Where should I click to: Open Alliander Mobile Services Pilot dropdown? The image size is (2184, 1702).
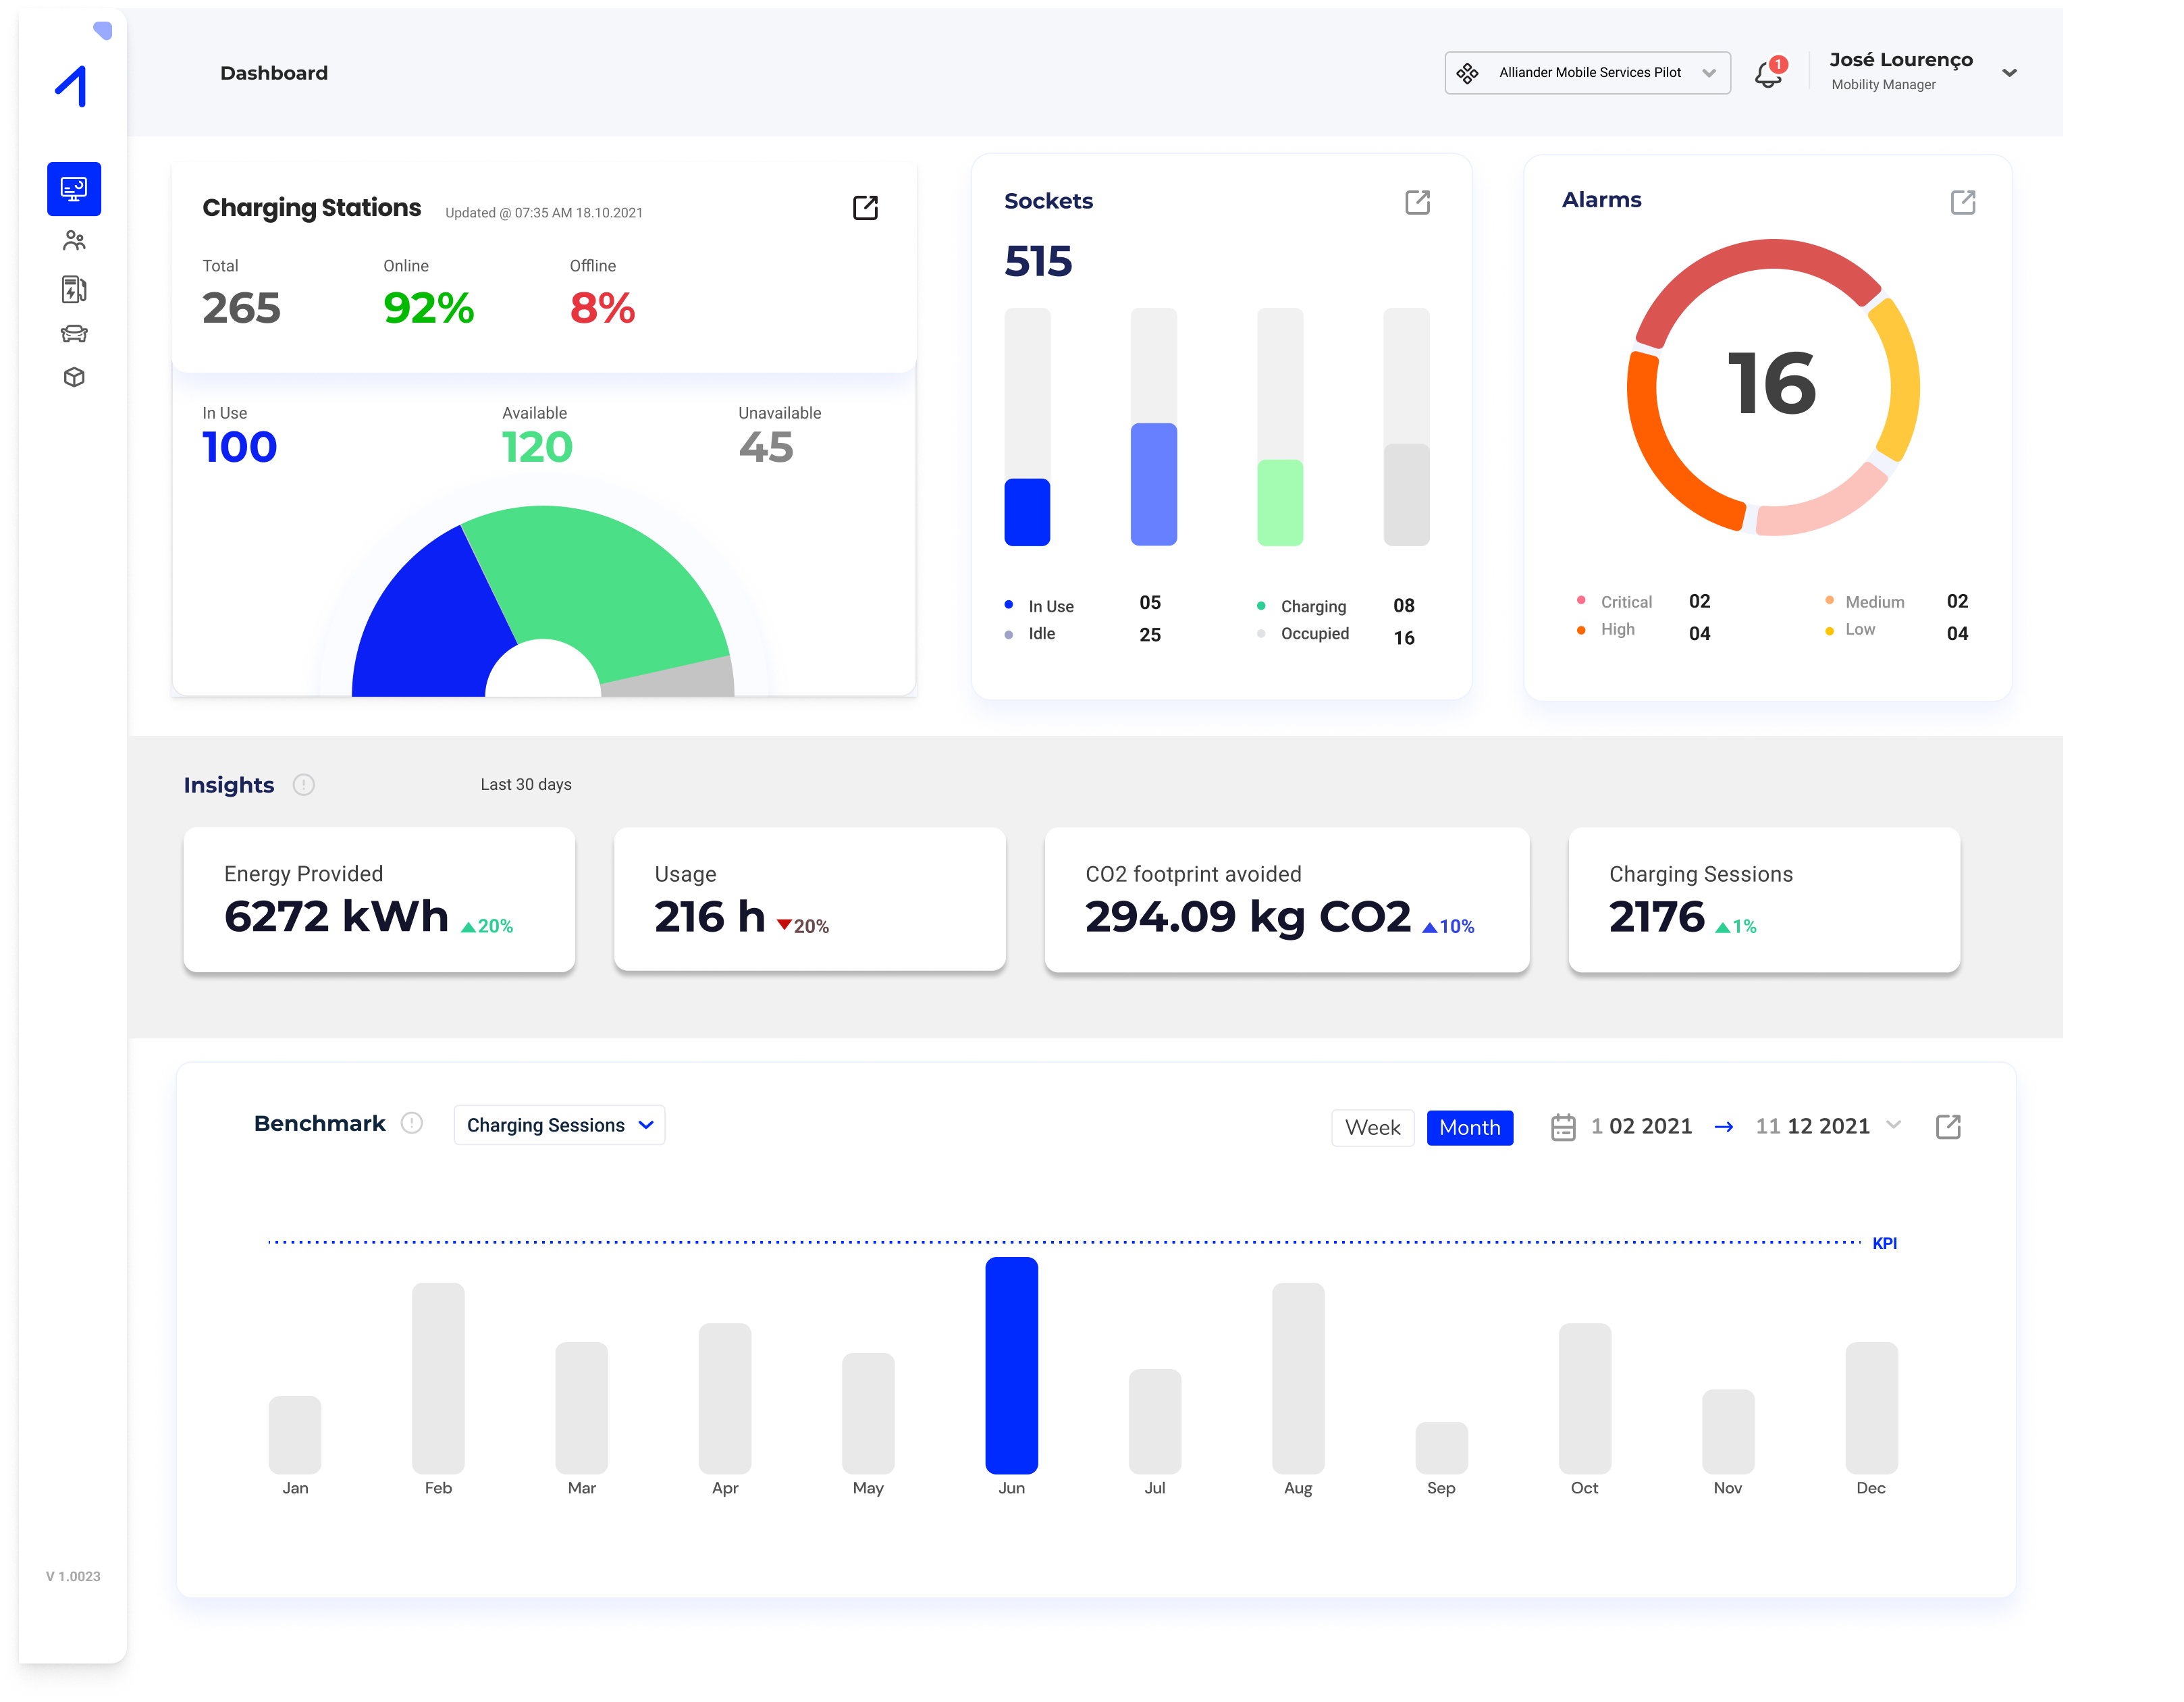click(1587, 73)
